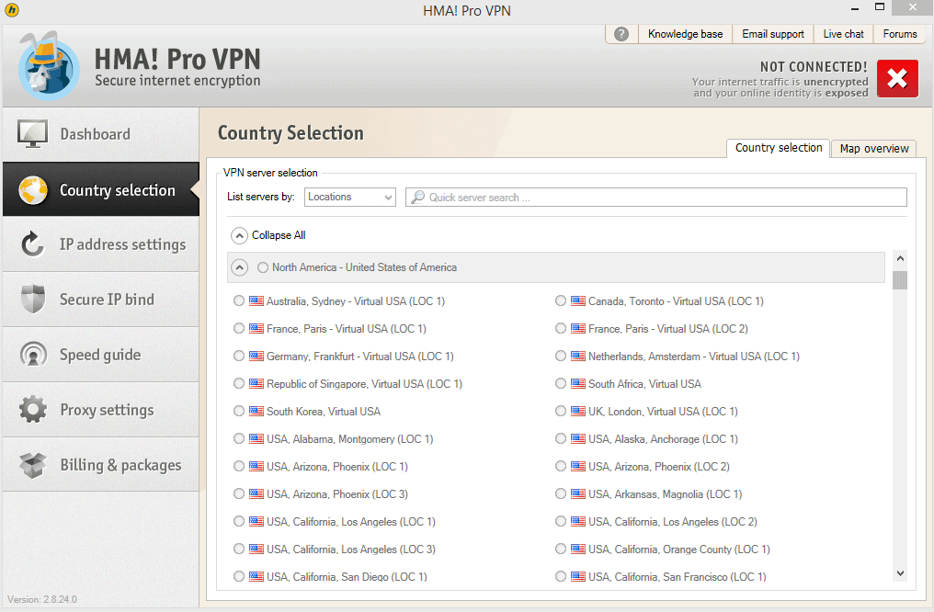Select USA, Arizona, Phoenix (LOC 3)
Viewport: 934px width, 612px height.
[239, 493]
